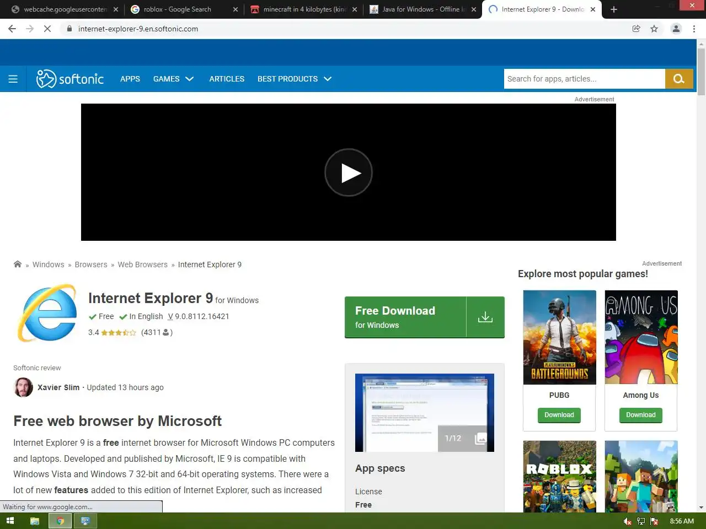Click the site lock icon in address bar
Screen dimensions: 706x529
click(69, 29)
